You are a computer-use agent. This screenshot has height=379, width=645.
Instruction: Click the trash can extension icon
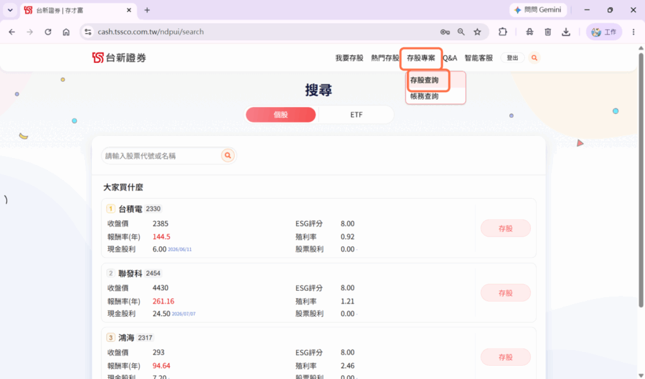548,31
